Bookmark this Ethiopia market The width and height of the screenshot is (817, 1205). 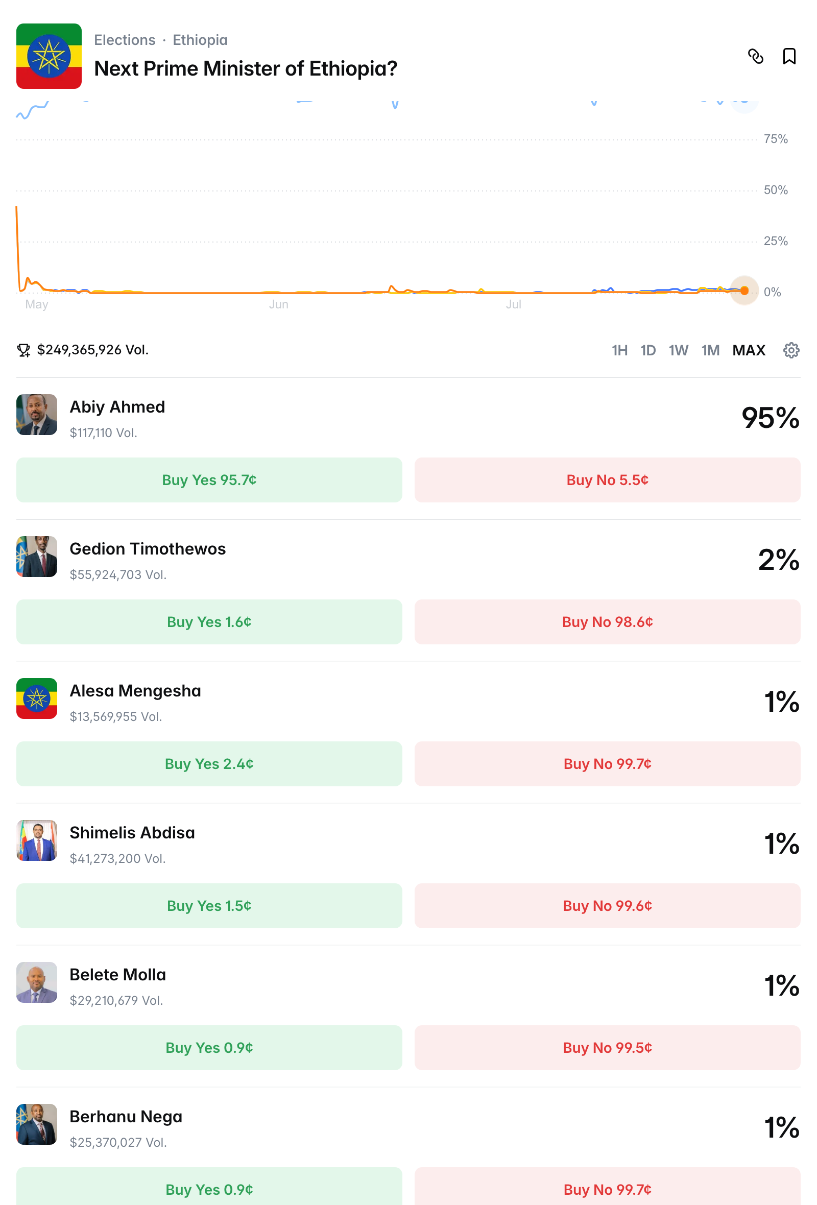point(789,56)
